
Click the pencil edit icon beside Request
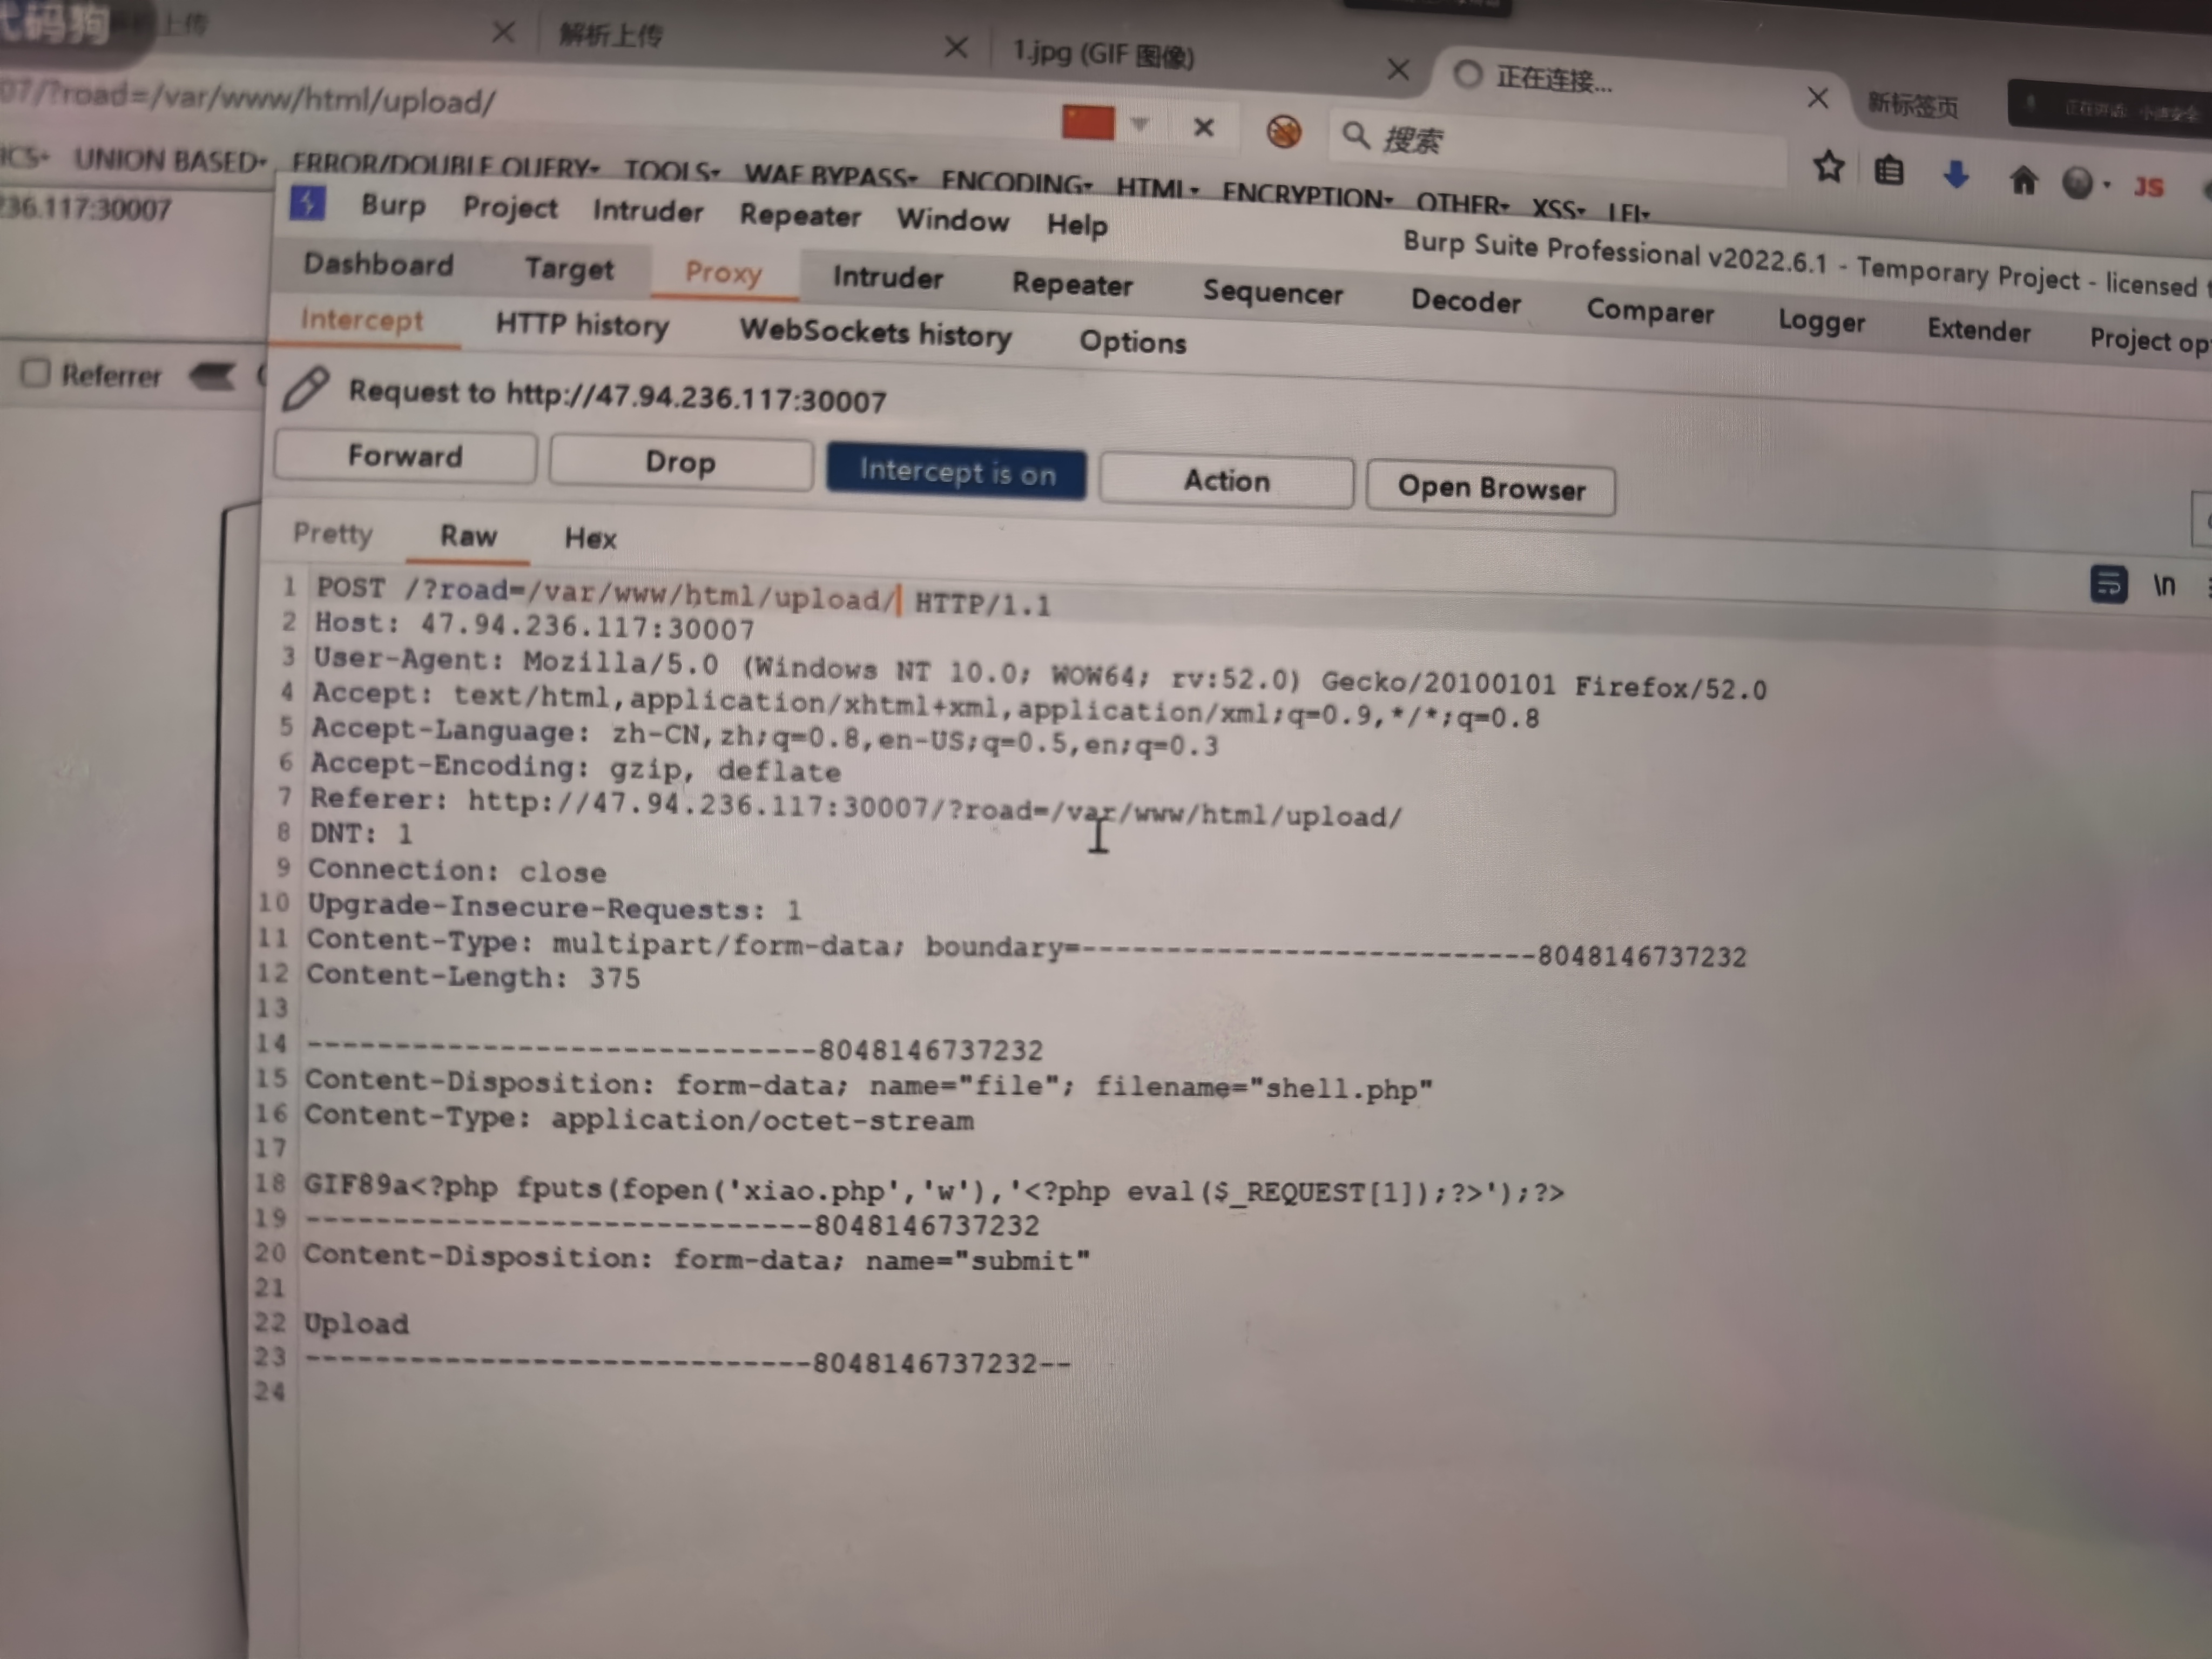pos(305,389)
